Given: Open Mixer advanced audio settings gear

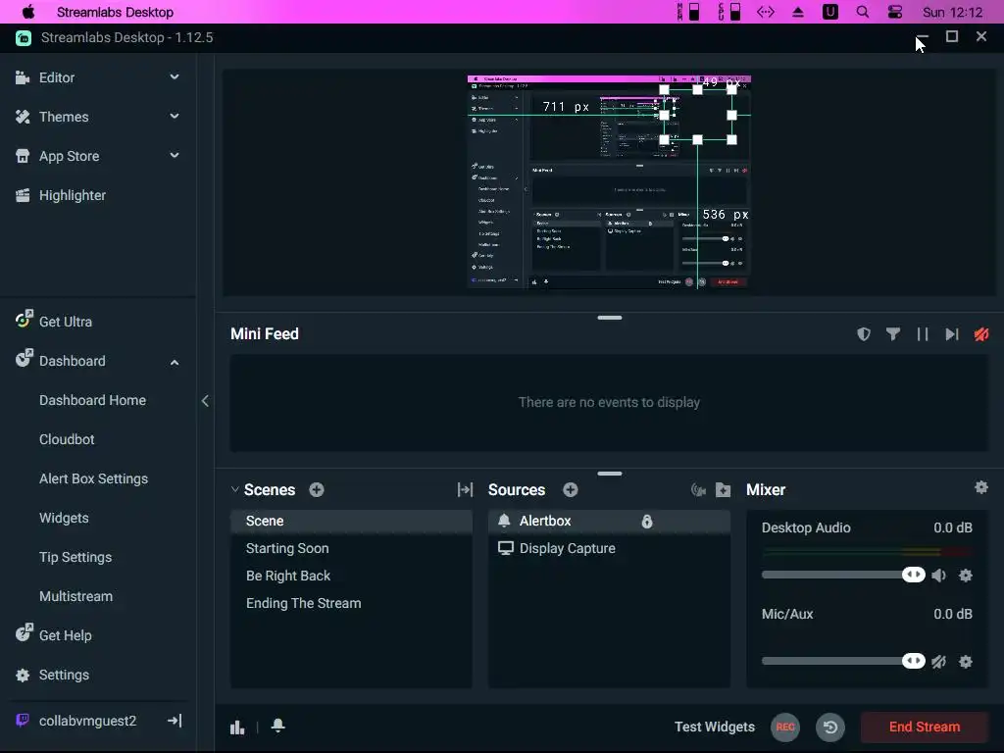Looking at the screenshot, I should (980, 488).
